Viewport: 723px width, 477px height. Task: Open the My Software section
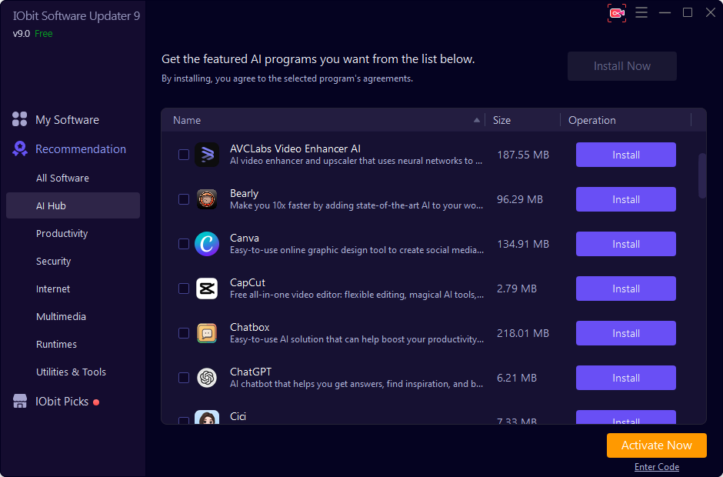68,119
